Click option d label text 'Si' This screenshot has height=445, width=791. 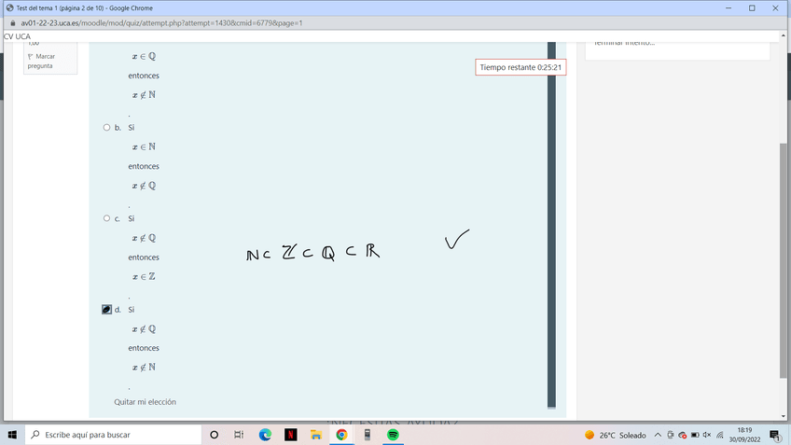[132, 310]
